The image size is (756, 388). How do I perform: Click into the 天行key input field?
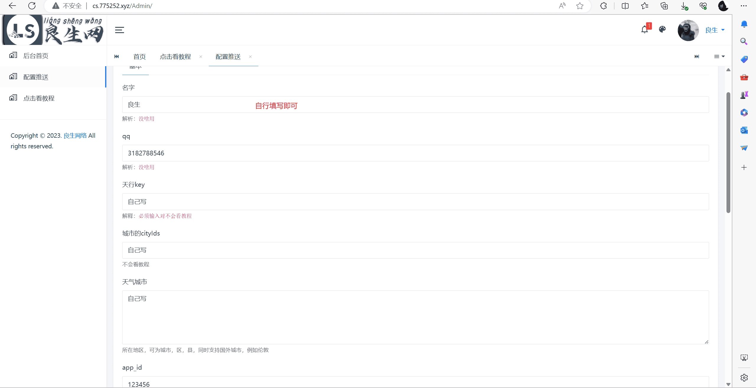pos(415,202)
